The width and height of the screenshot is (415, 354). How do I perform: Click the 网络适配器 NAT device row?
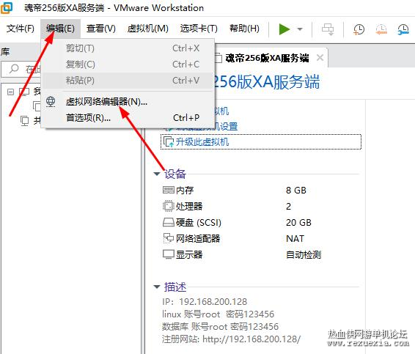261,239
